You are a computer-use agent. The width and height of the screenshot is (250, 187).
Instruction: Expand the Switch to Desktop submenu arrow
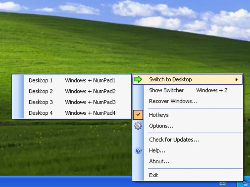237,79
